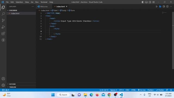The image size is (174, 98).
Task: Click the feedback icon in status bar
Action: click(x=167, y=90)
